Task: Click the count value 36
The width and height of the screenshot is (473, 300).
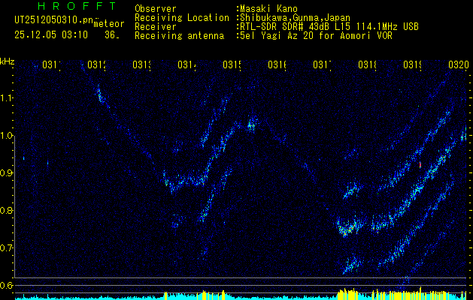Action: point(111,35)
